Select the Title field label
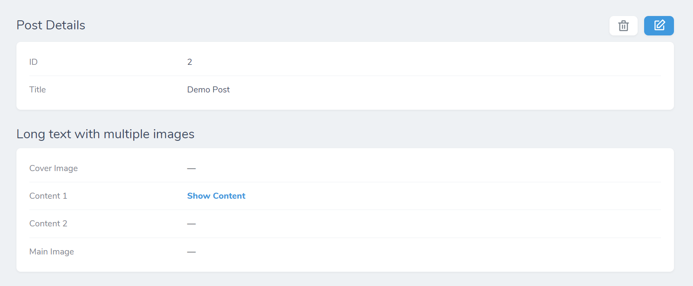The height and width of the screenshot is (286, 693). click(x=38, y=89)
